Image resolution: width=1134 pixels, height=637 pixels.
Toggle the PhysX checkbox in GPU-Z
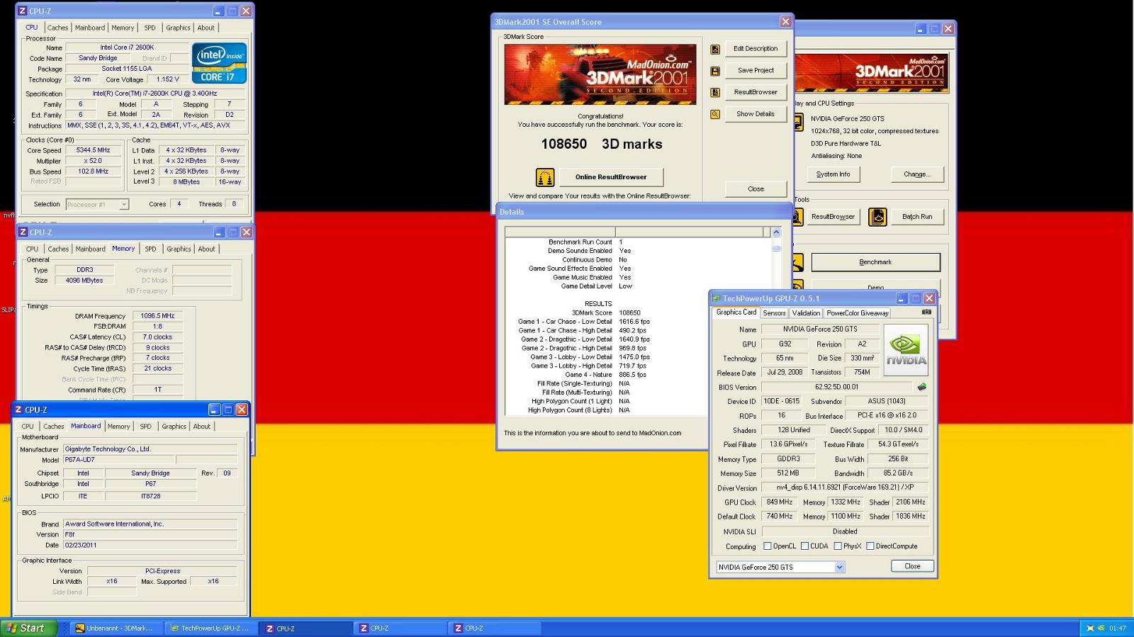coord(838,546)
